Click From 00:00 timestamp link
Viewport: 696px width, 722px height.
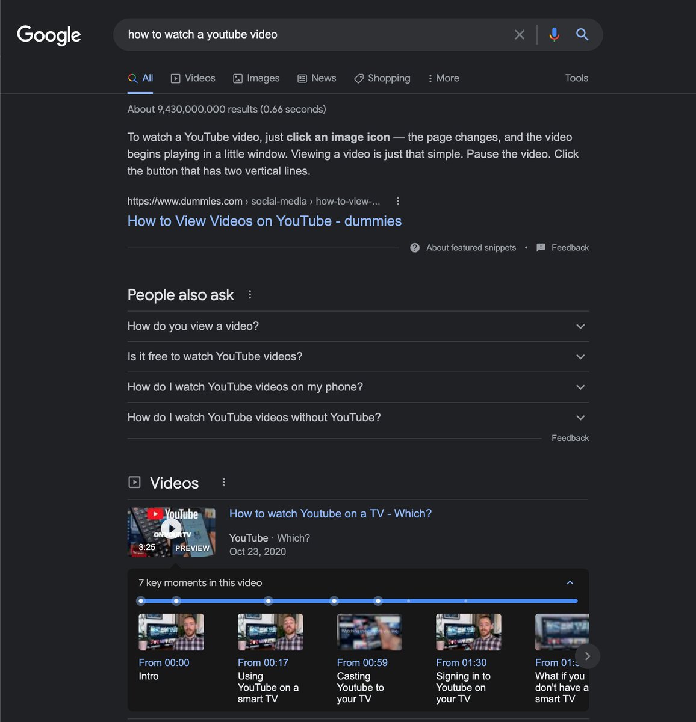pos(164,662)
